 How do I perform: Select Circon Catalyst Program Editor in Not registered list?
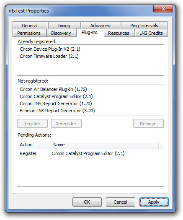click(56, 96)
